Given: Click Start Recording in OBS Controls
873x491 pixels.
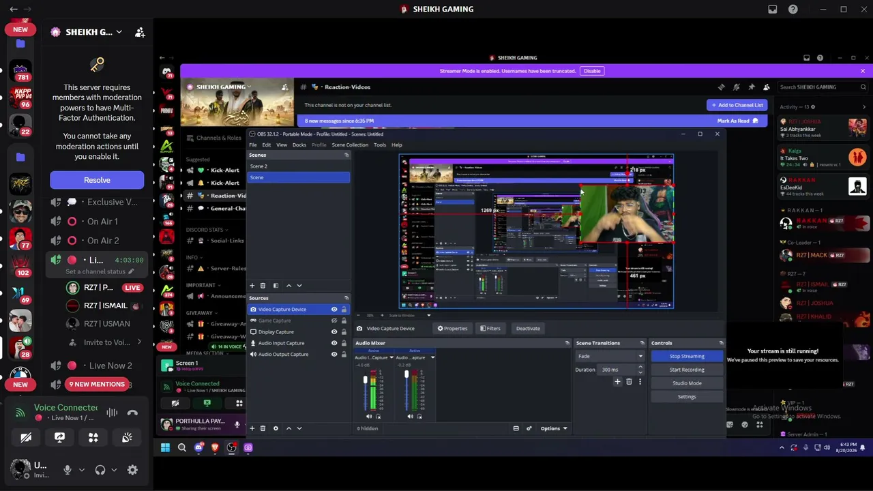Looking at the screenshot, I should 687,370.
